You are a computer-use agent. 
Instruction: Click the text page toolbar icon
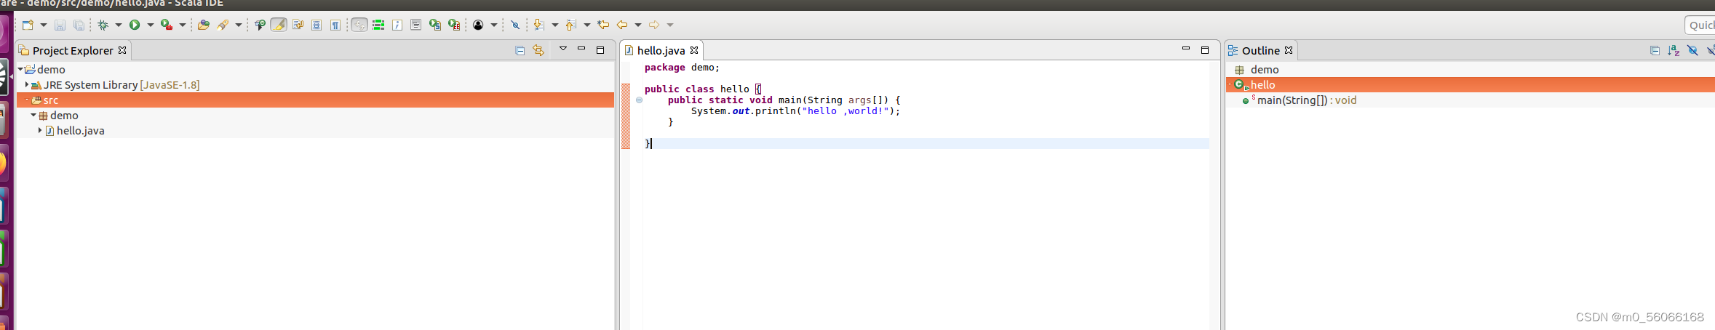pos(415,25)
